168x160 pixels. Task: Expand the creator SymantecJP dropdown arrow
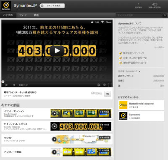pyautogui.click(x=139, y=71)
